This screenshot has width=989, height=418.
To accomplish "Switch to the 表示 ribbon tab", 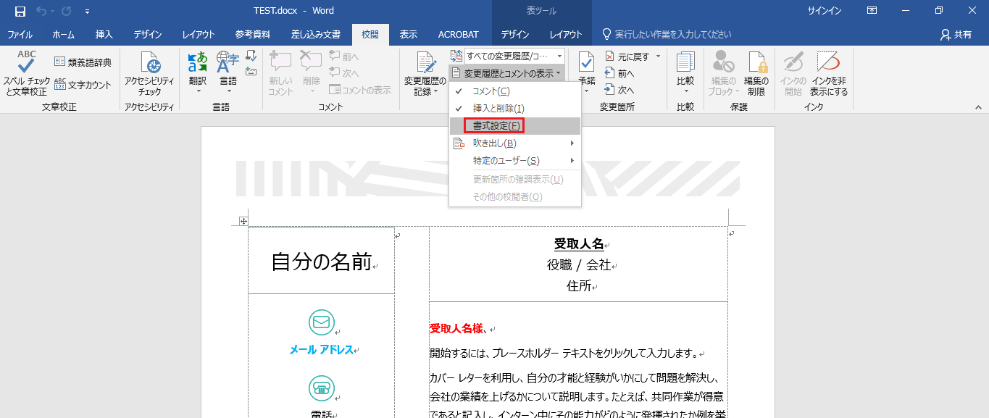I will point(409,33).
